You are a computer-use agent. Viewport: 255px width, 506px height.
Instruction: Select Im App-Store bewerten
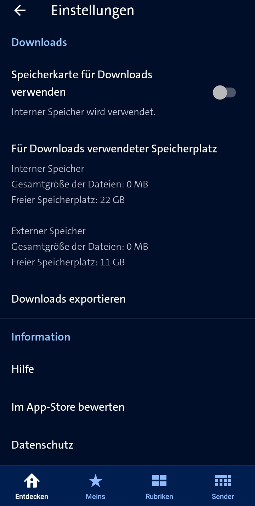pyautogui.click(x=127, y=407)
